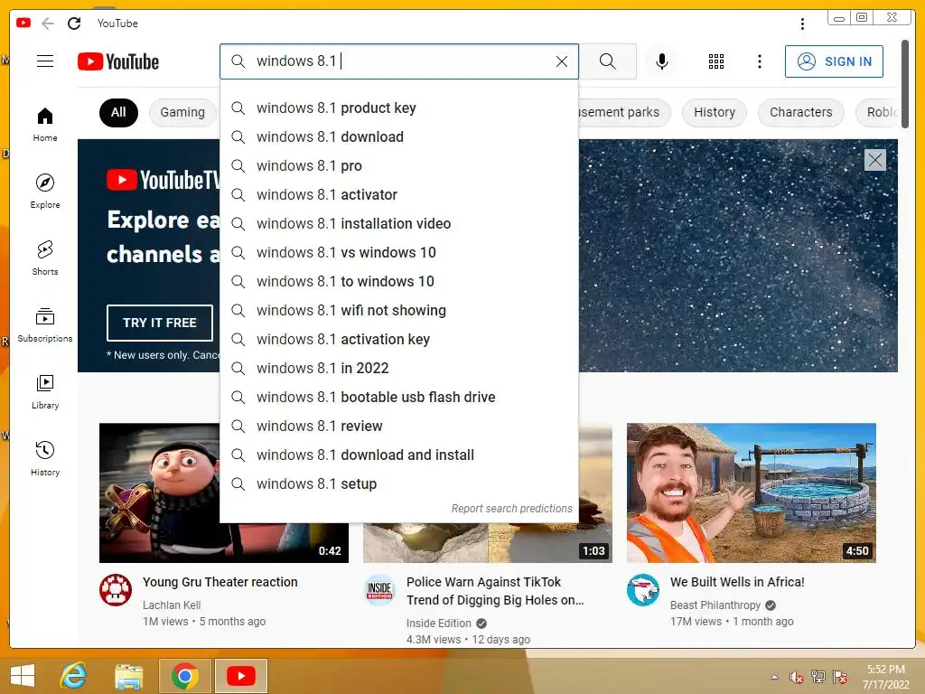Click the taskbar clock showing 5:52 PM
The image size is (925, 694).
pyautogui.click(x=885, y=677)
